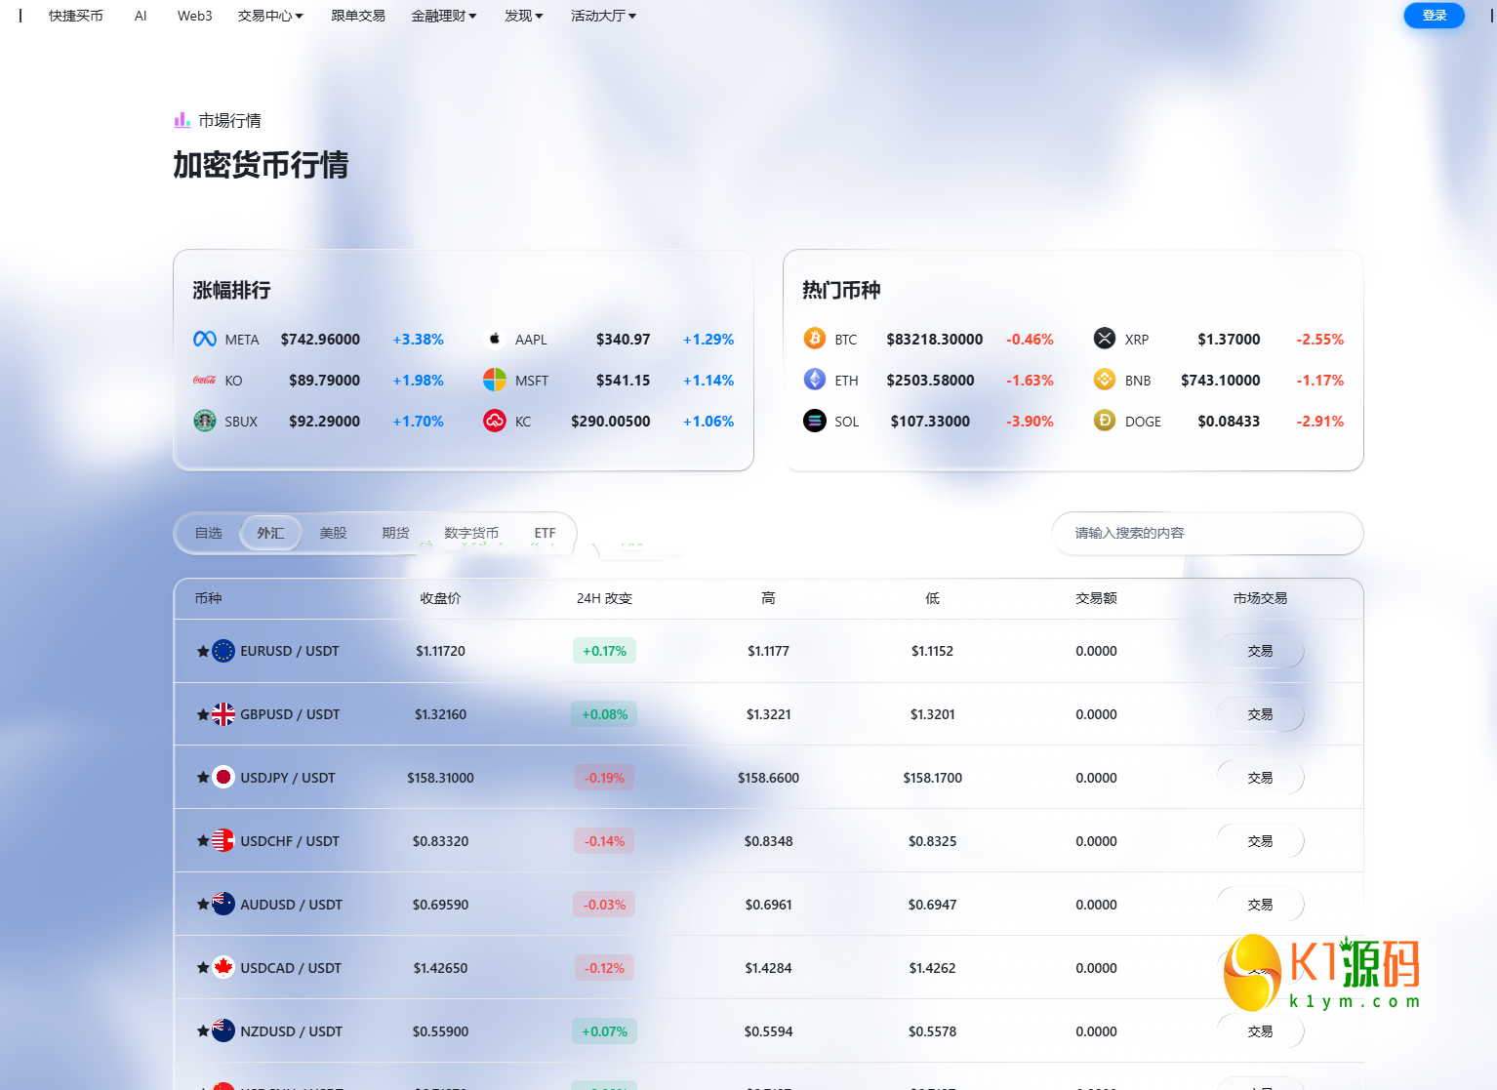Switch to the 数字货币 tab

coord(471,533)
